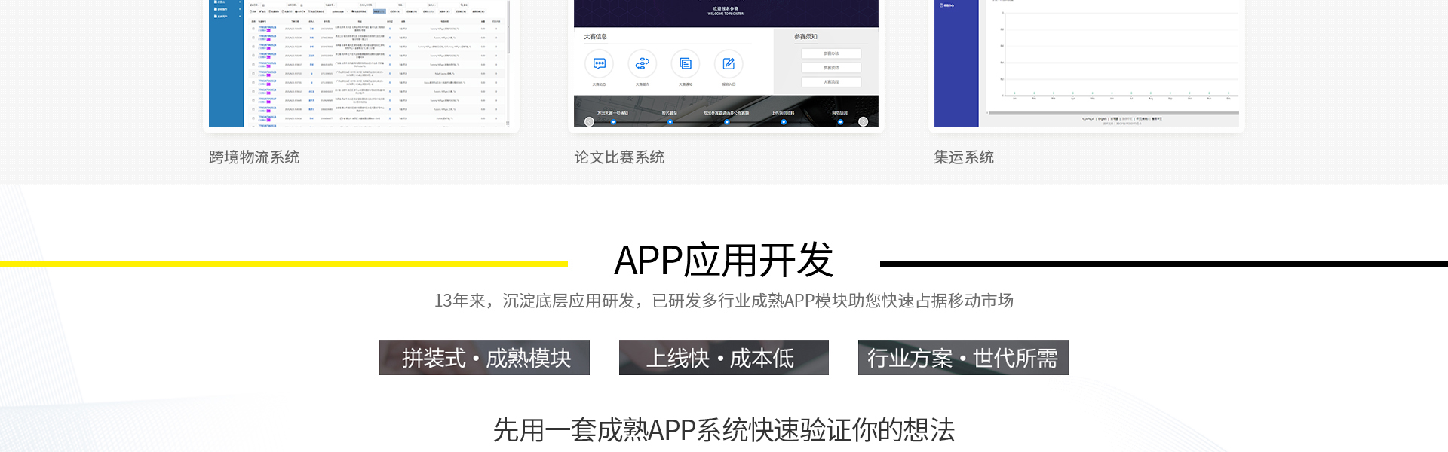
Task: Open the 集运系统 screenshot thumbnail
Action: [x=1087, y=63]
